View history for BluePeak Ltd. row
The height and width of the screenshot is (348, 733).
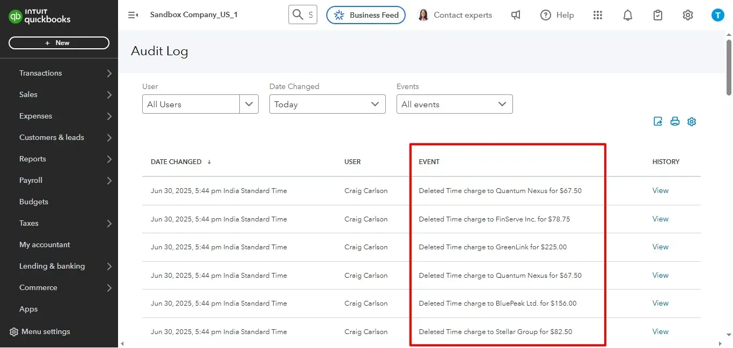(661, 303)
